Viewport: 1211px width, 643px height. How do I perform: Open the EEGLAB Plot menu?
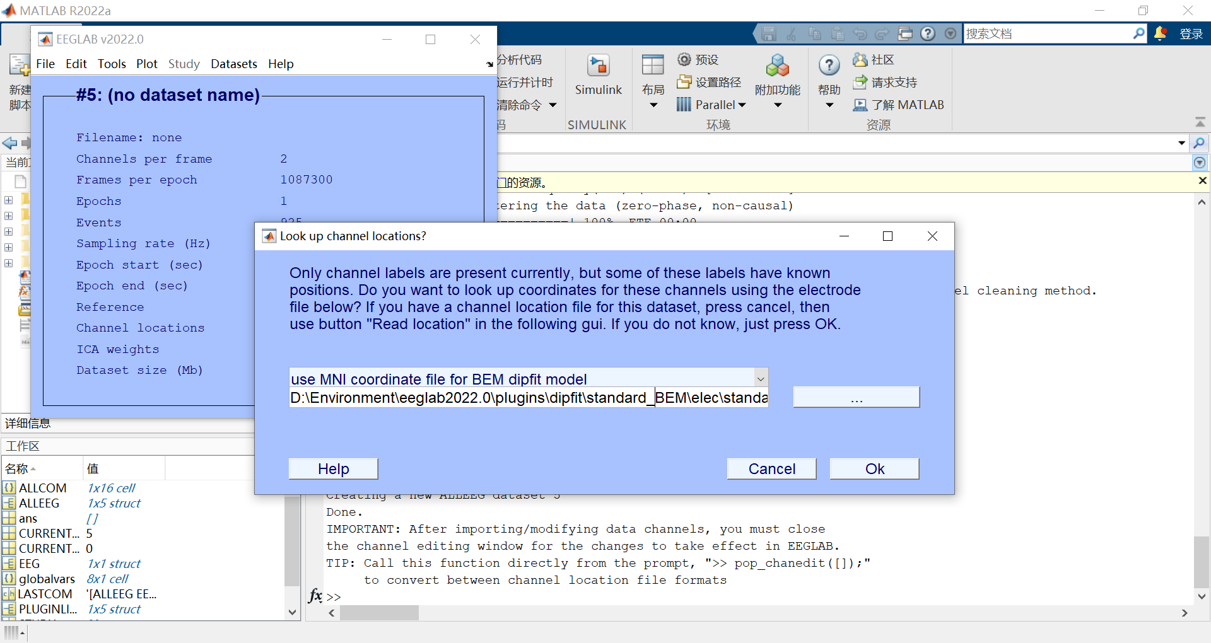[x=147, y=64]
